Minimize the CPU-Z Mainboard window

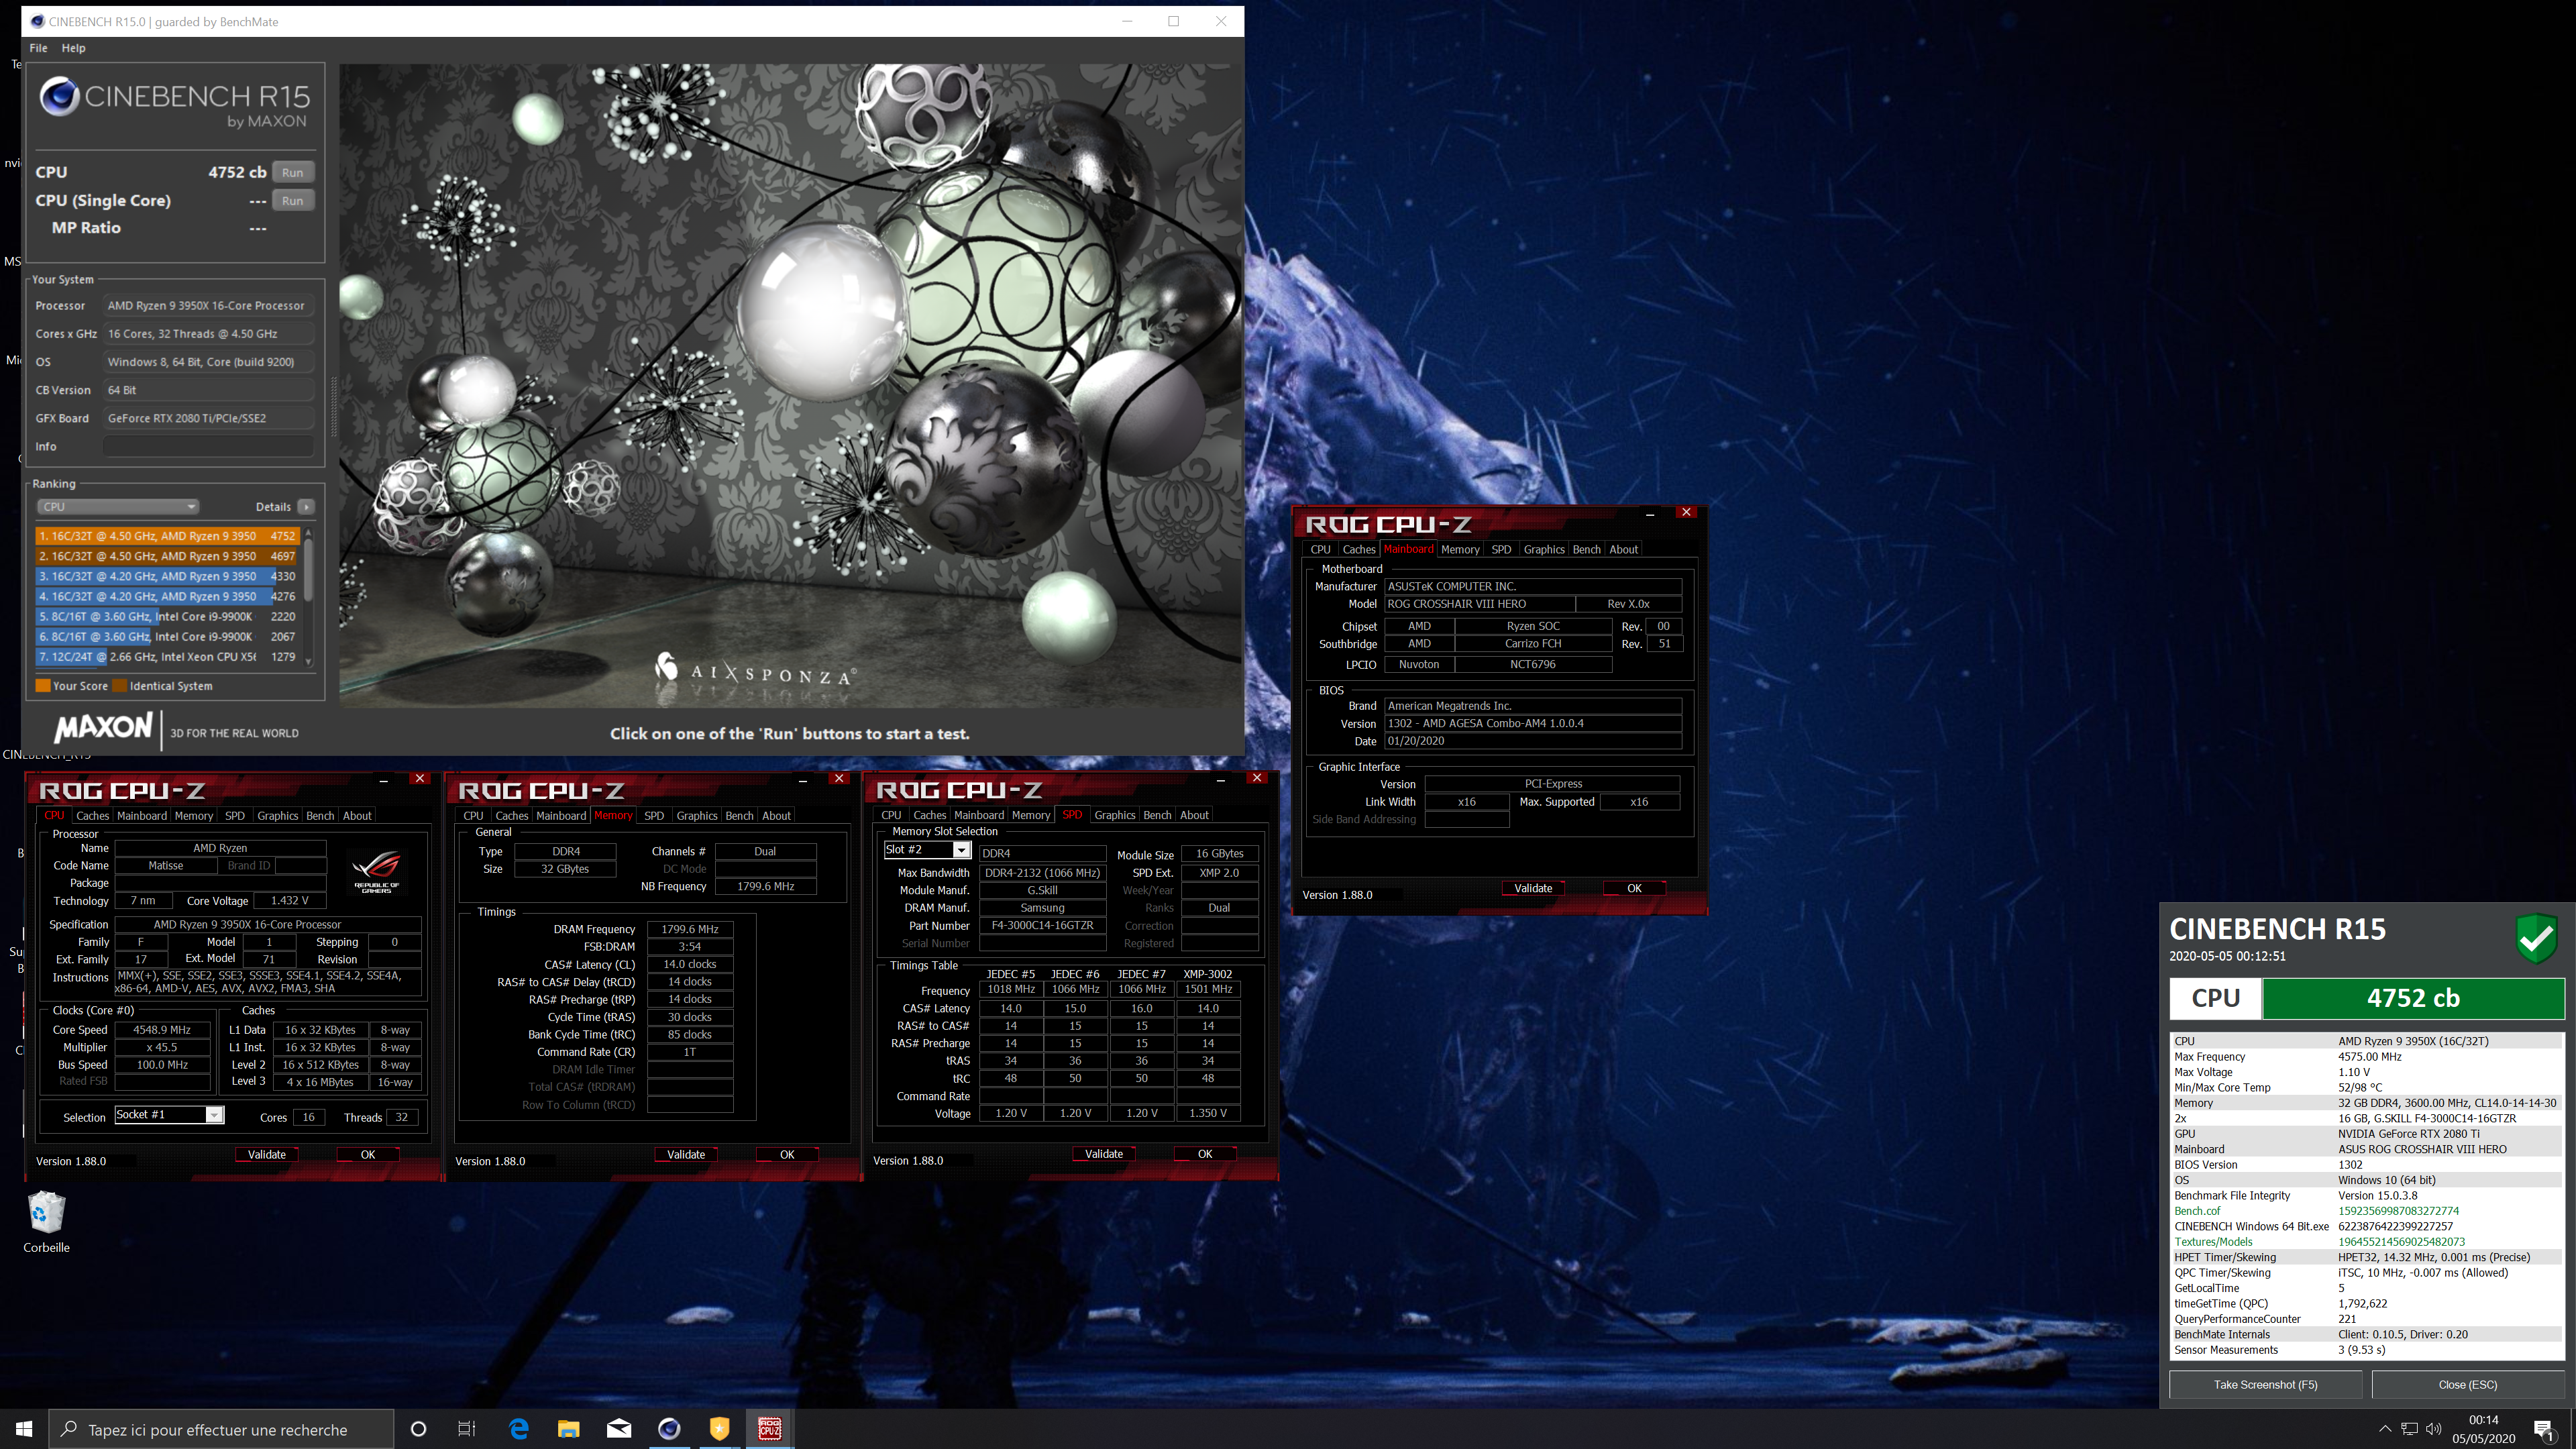pyautogui.click(x=1650, y=513)
